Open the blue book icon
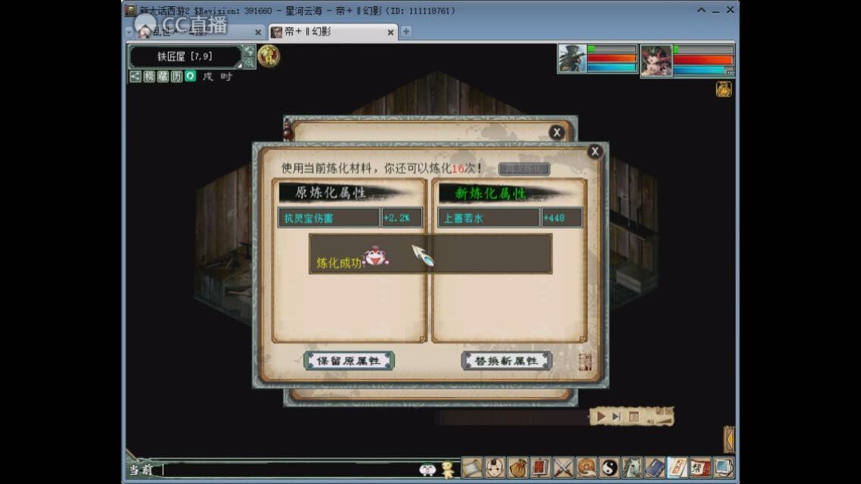This screenshot has height=484, width=861. tap(655, 467)
